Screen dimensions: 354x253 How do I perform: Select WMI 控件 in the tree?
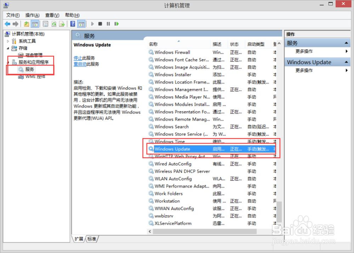35,76
